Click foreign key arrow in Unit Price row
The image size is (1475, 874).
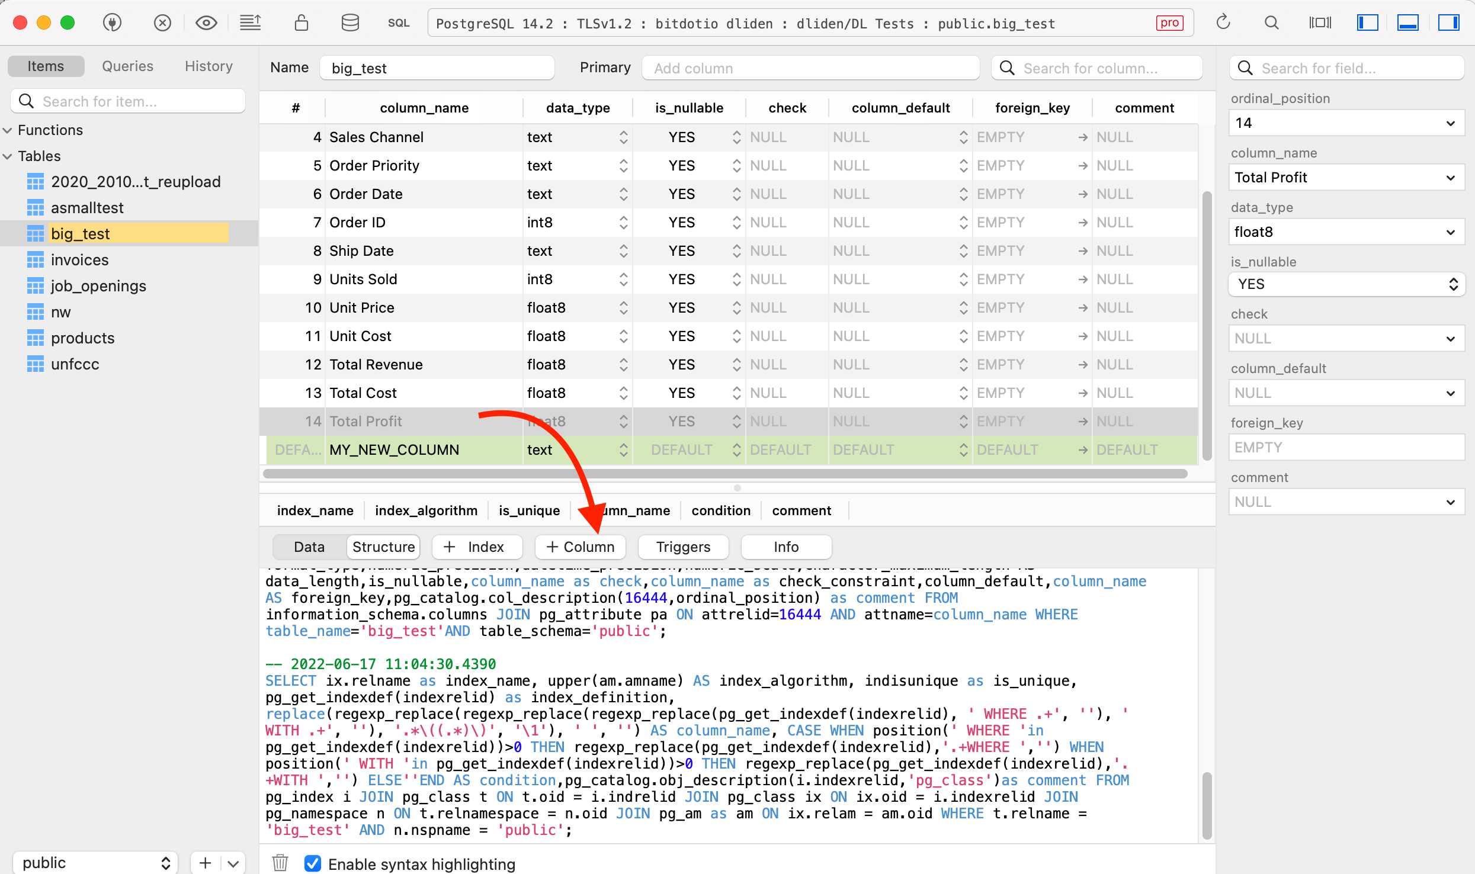click(x=1083, y=308)
